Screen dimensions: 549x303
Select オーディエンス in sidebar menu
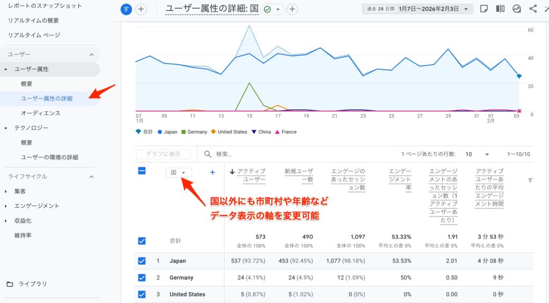point(40,113)
